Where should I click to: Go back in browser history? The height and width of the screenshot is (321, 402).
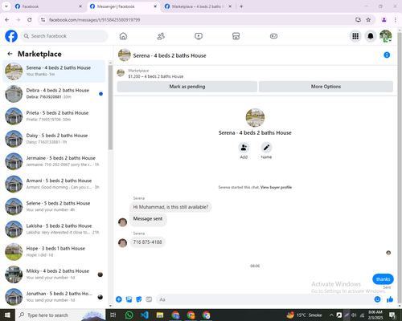(7, 20)
